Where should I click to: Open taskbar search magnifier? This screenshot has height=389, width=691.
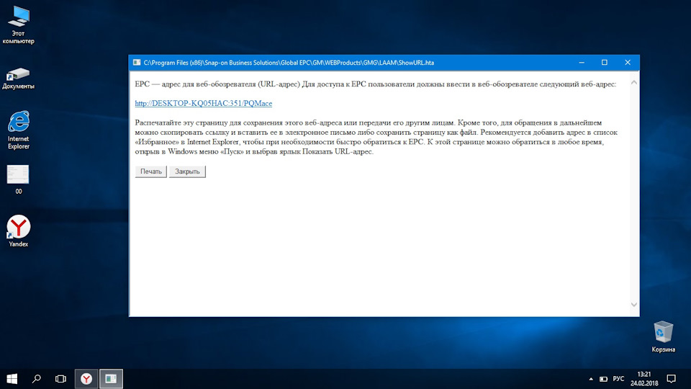[x=37, y=379]
